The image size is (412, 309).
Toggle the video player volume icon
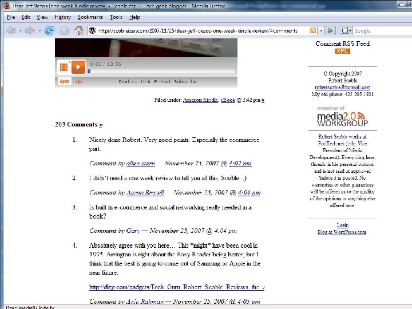pyautogui.click(x=78, y=82)
